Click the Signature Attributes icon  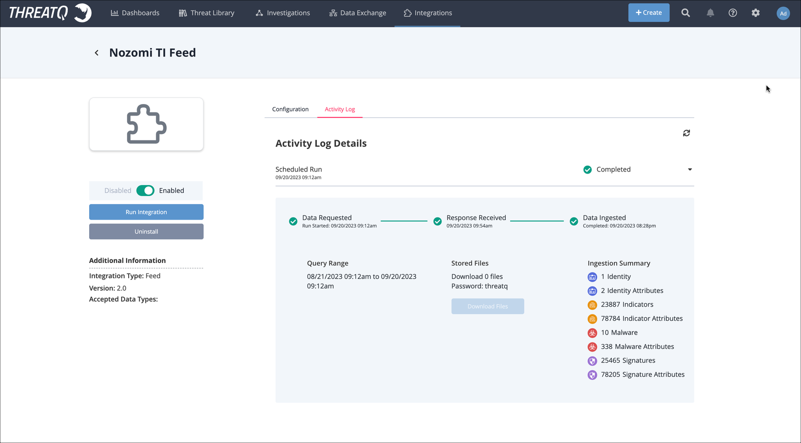(x=592, y=375)
